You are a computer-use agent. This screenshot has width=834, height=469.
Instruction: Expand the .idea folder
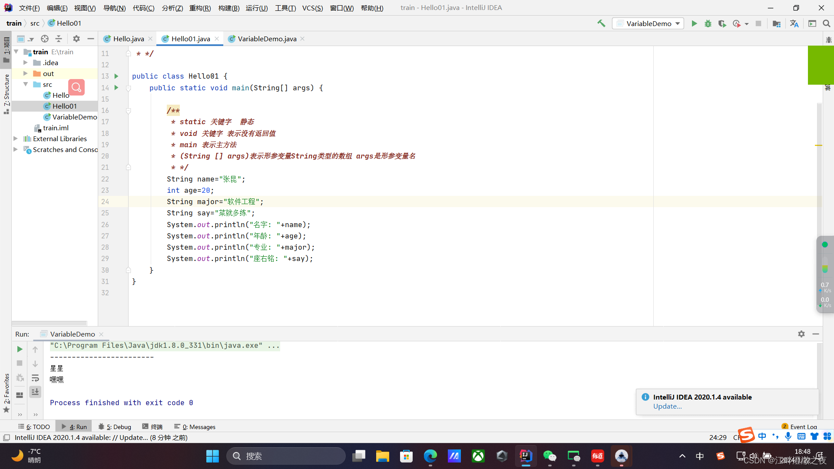coord(25,63)
